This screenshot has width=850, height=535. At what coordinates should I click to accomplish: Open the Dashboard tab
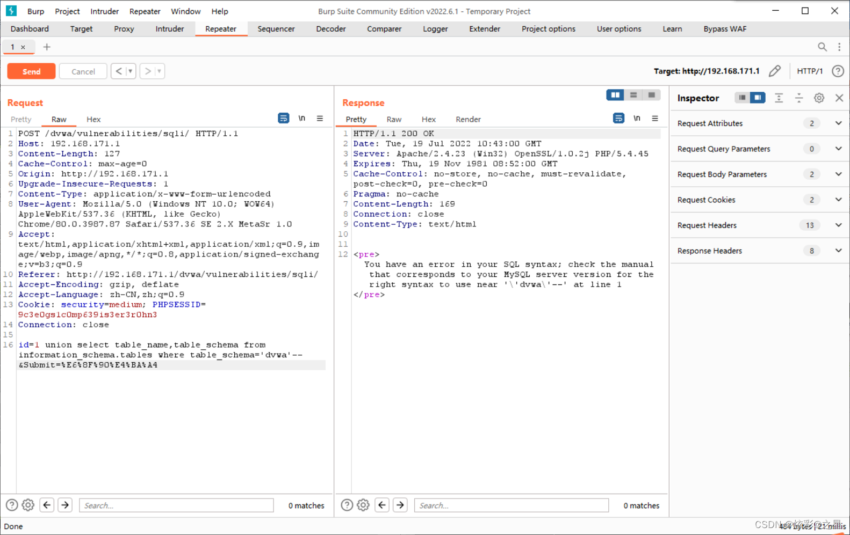30,29
